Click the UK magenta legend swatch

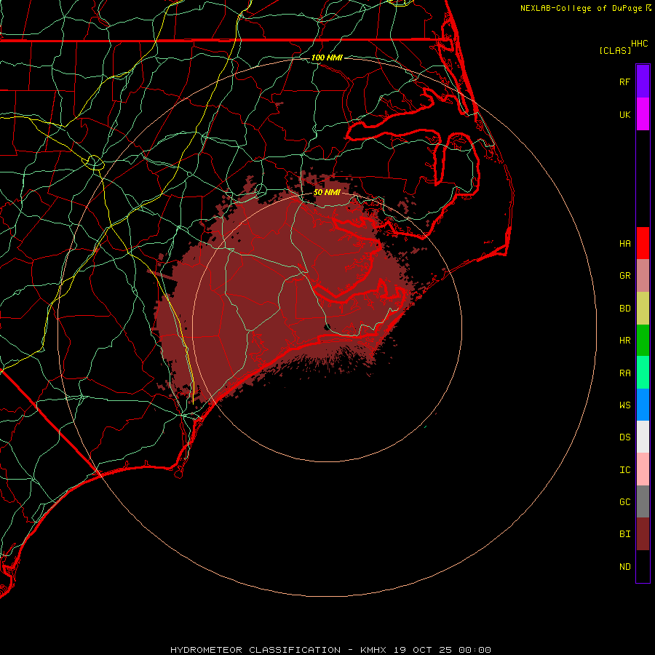click(643, 114)
